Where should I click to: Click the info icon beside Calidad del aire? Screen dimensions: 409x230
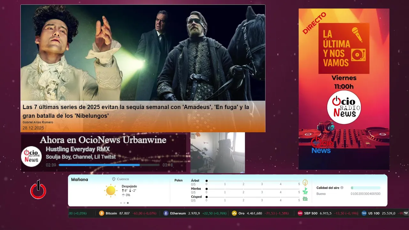[x=342, y=188]
